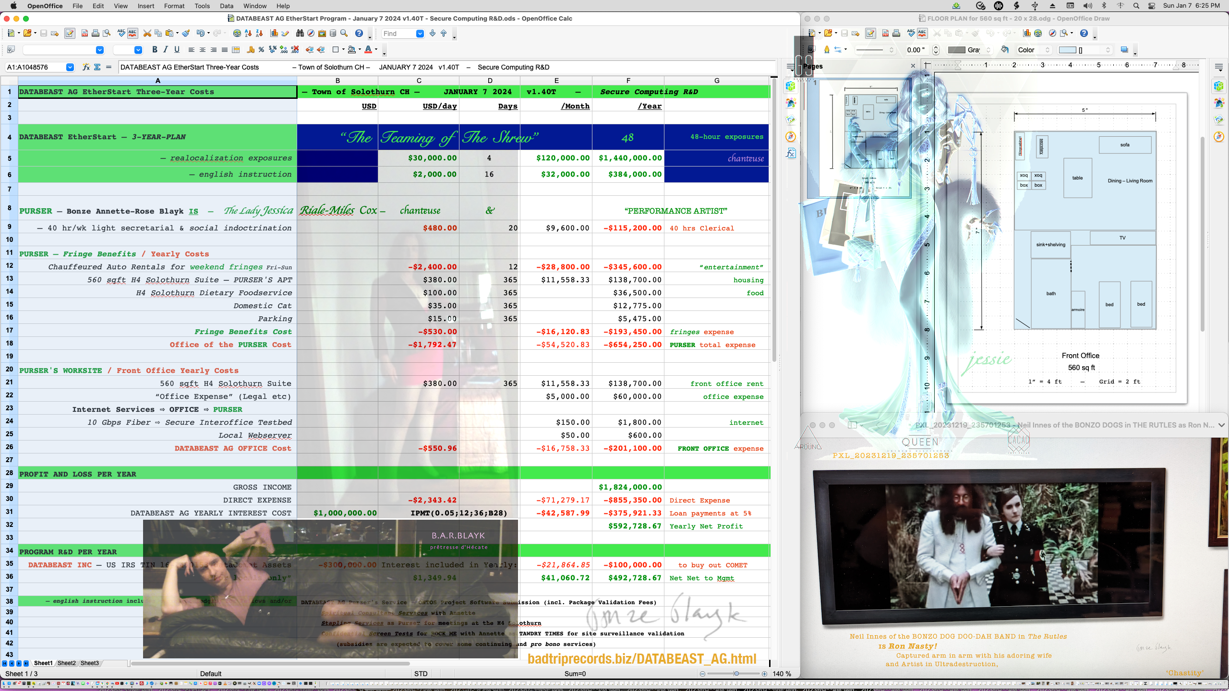This screenshot has width=1229, height=691.
Task: Click Draw line width stepper
Action: [x=936, y=50]
